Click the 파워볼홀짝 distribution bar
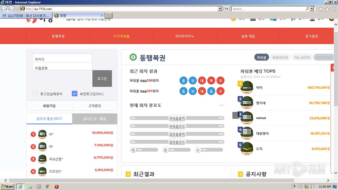The height and width of the screenshot is (190, 338). tap(177, 118)
